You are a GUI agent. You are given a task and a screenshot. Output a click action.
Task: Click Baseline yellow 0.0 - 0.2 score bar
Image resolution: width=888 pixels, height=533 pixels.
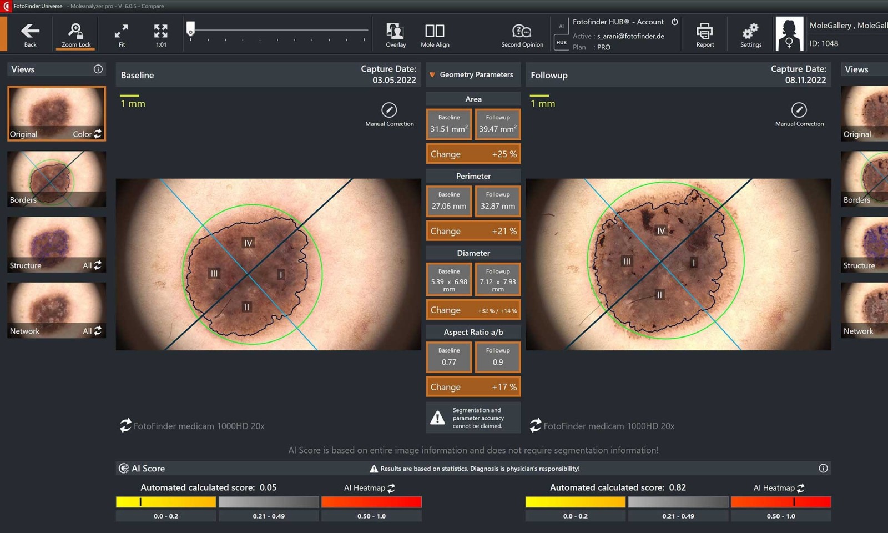166,502
